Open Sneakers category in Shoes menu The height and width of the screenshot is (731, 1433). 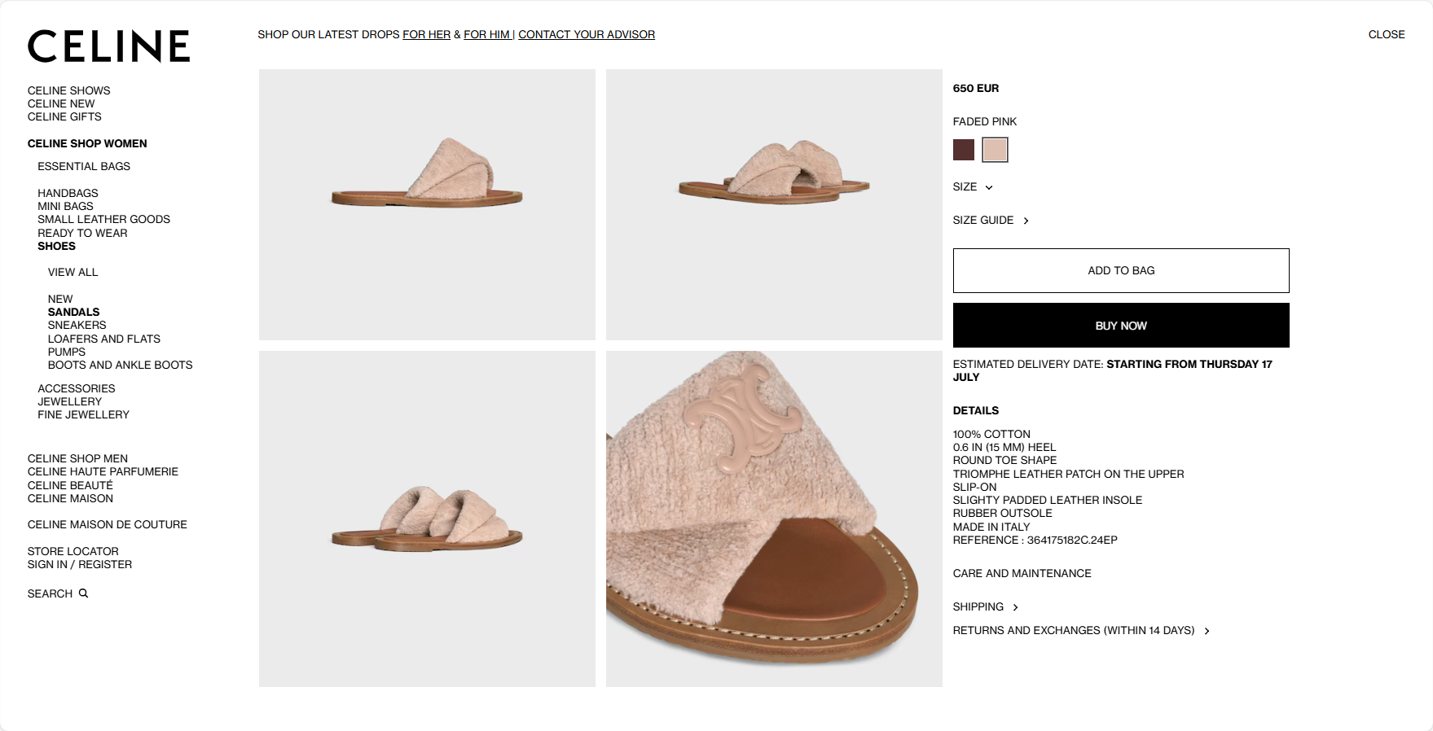click(x=77, y=326)
